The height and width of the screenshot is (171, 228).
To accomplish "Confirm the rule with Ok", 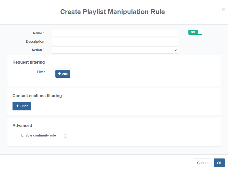I will click(x=219, y=163).
